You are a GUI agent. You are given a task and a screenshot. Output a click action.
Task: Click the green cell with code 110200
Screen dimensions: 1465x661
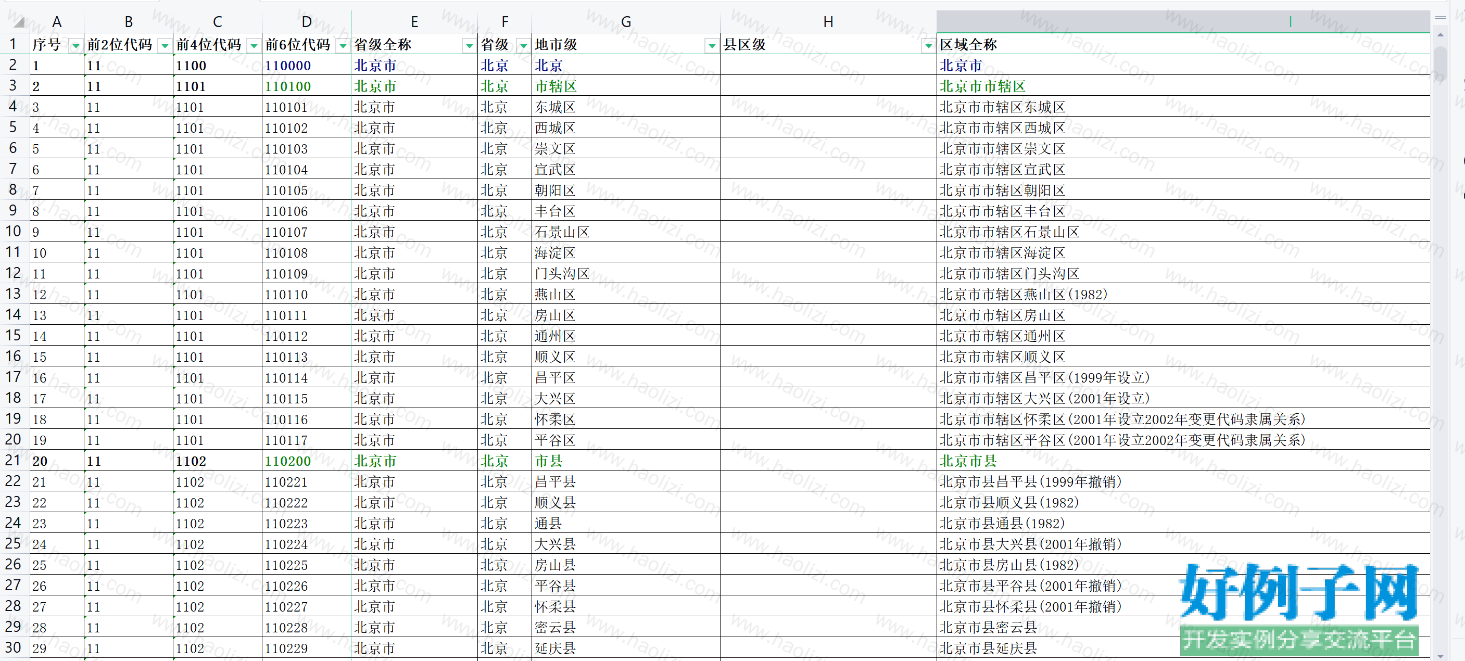[x=307, y=461]
